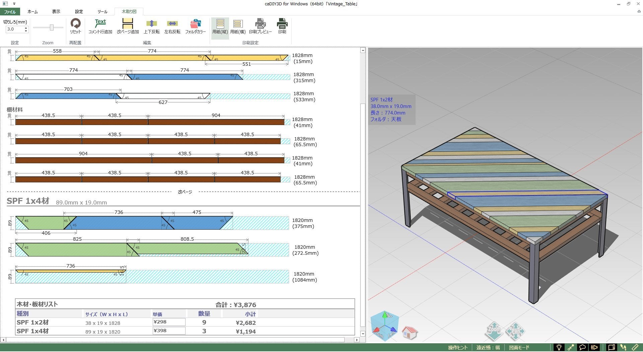Open the ファイル menu tab
643x352 pixels.
click(10, 12)
